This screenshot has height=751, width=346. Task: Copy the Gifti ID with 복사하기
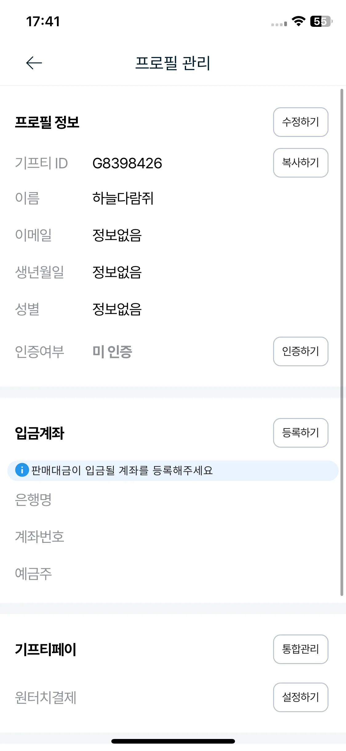tap(300, 163)
